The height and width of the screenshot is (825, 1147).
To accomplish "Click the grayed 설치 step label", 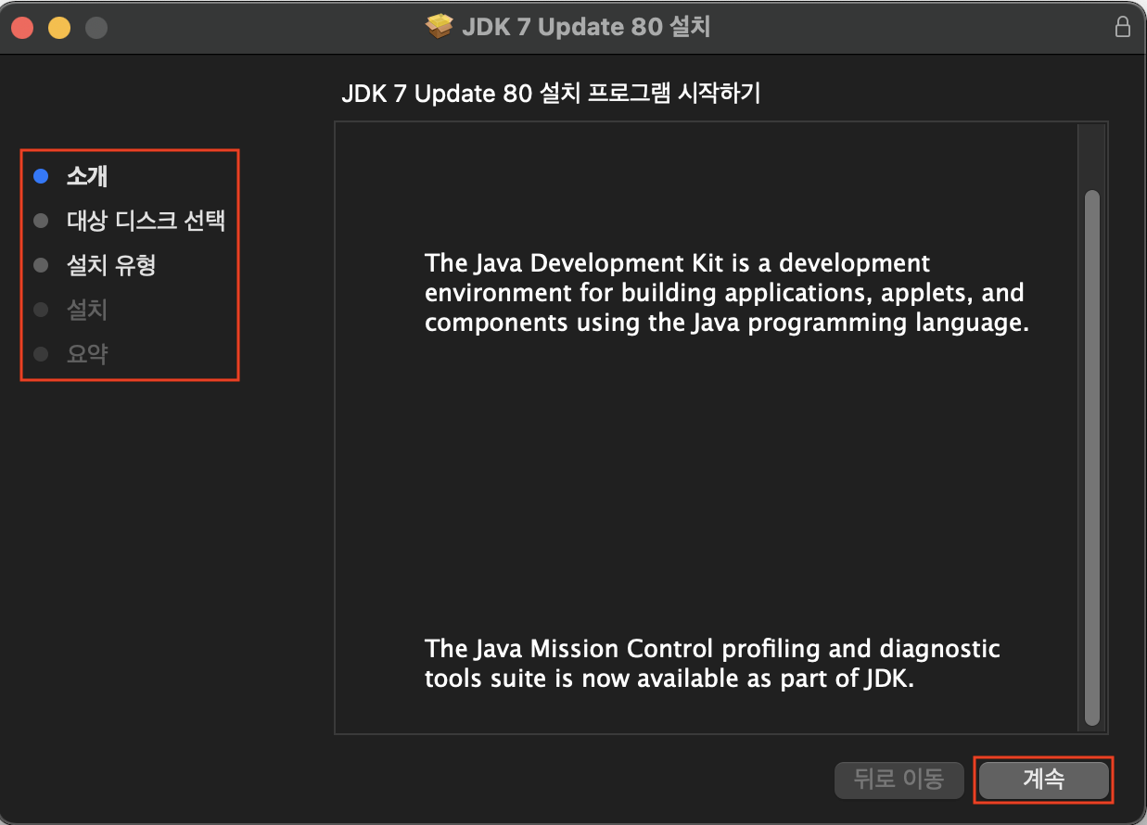I will (x=85, y=310).
